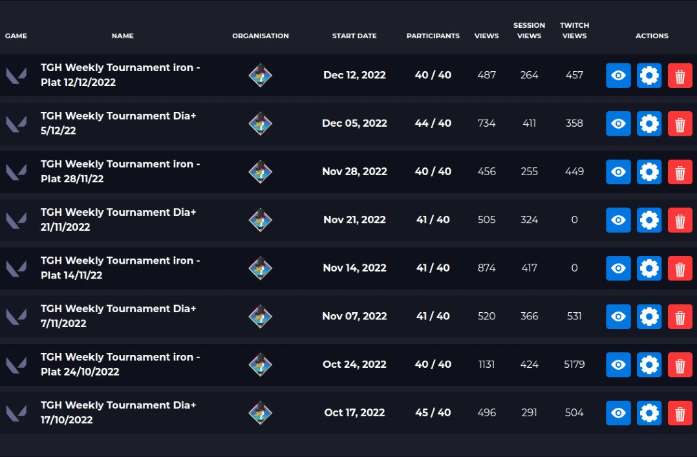Open TGH Weekly Tournament Dia+ 17/10/2022

[x=118, y=412]
